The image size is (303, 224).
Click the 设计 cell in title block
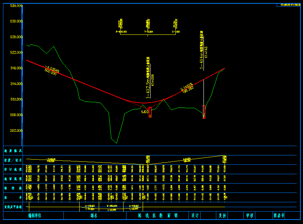click(x=195, y=216)
